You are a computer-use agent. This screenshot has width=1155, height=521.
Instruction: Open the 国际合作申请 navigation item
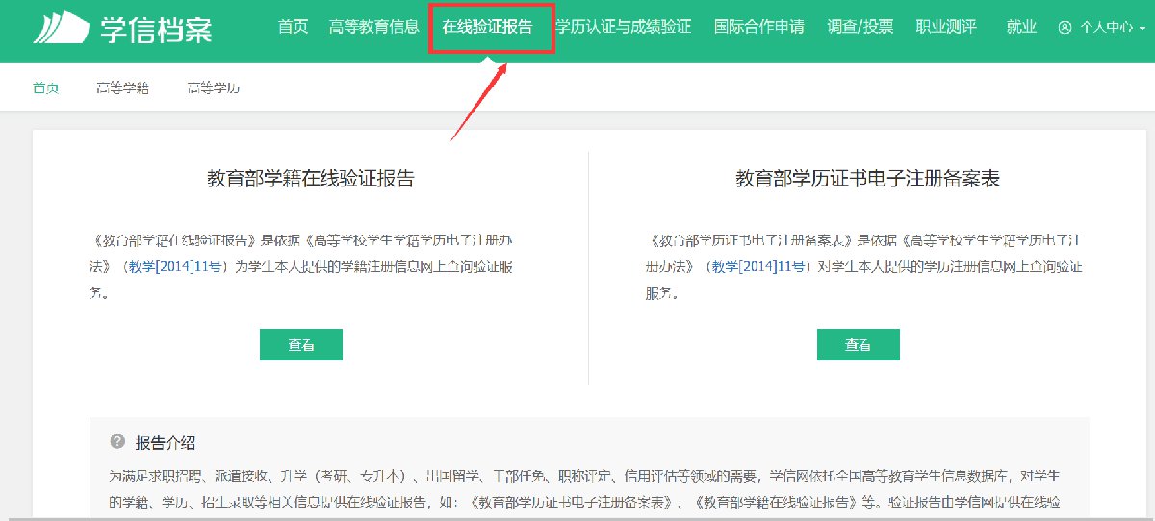(x=758, y=27)
